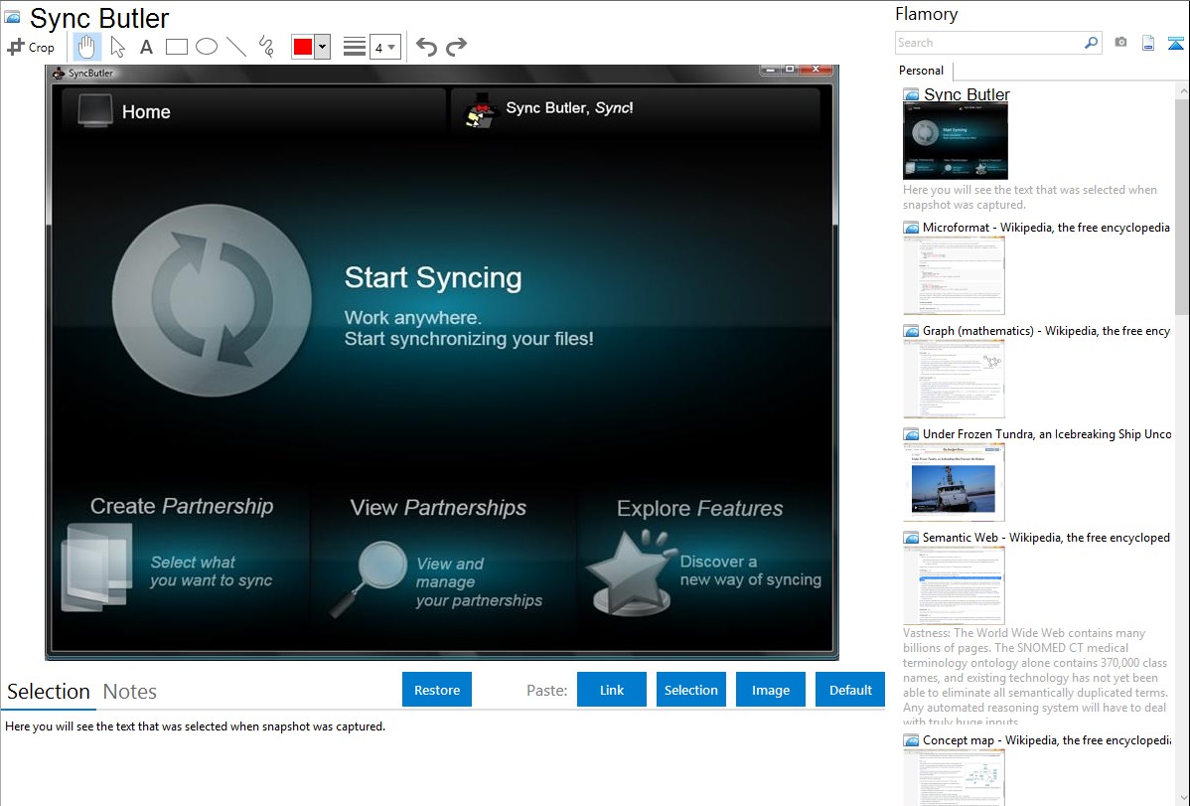Click the blue icon right of the page icon
This screenshot has height=806, width=1190.
click(x=1175, y=44)
